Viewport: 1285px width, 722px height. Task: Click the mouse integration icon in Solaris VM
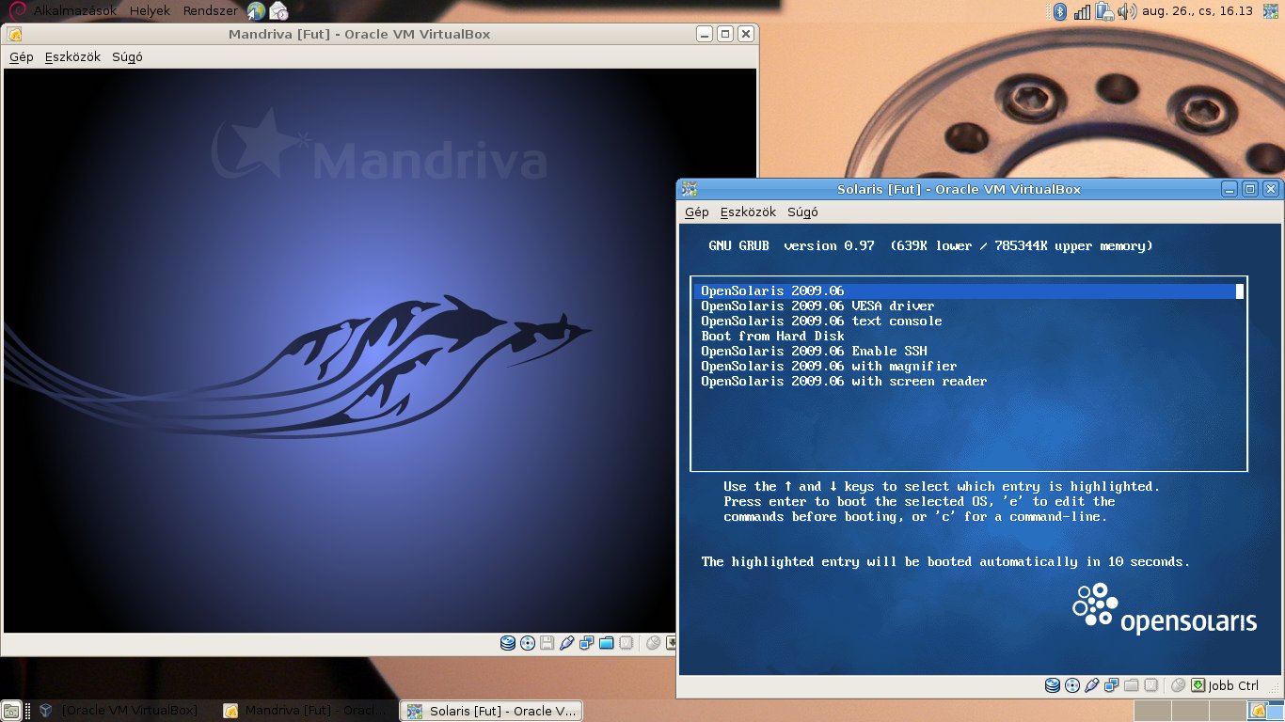[1179, 683]
